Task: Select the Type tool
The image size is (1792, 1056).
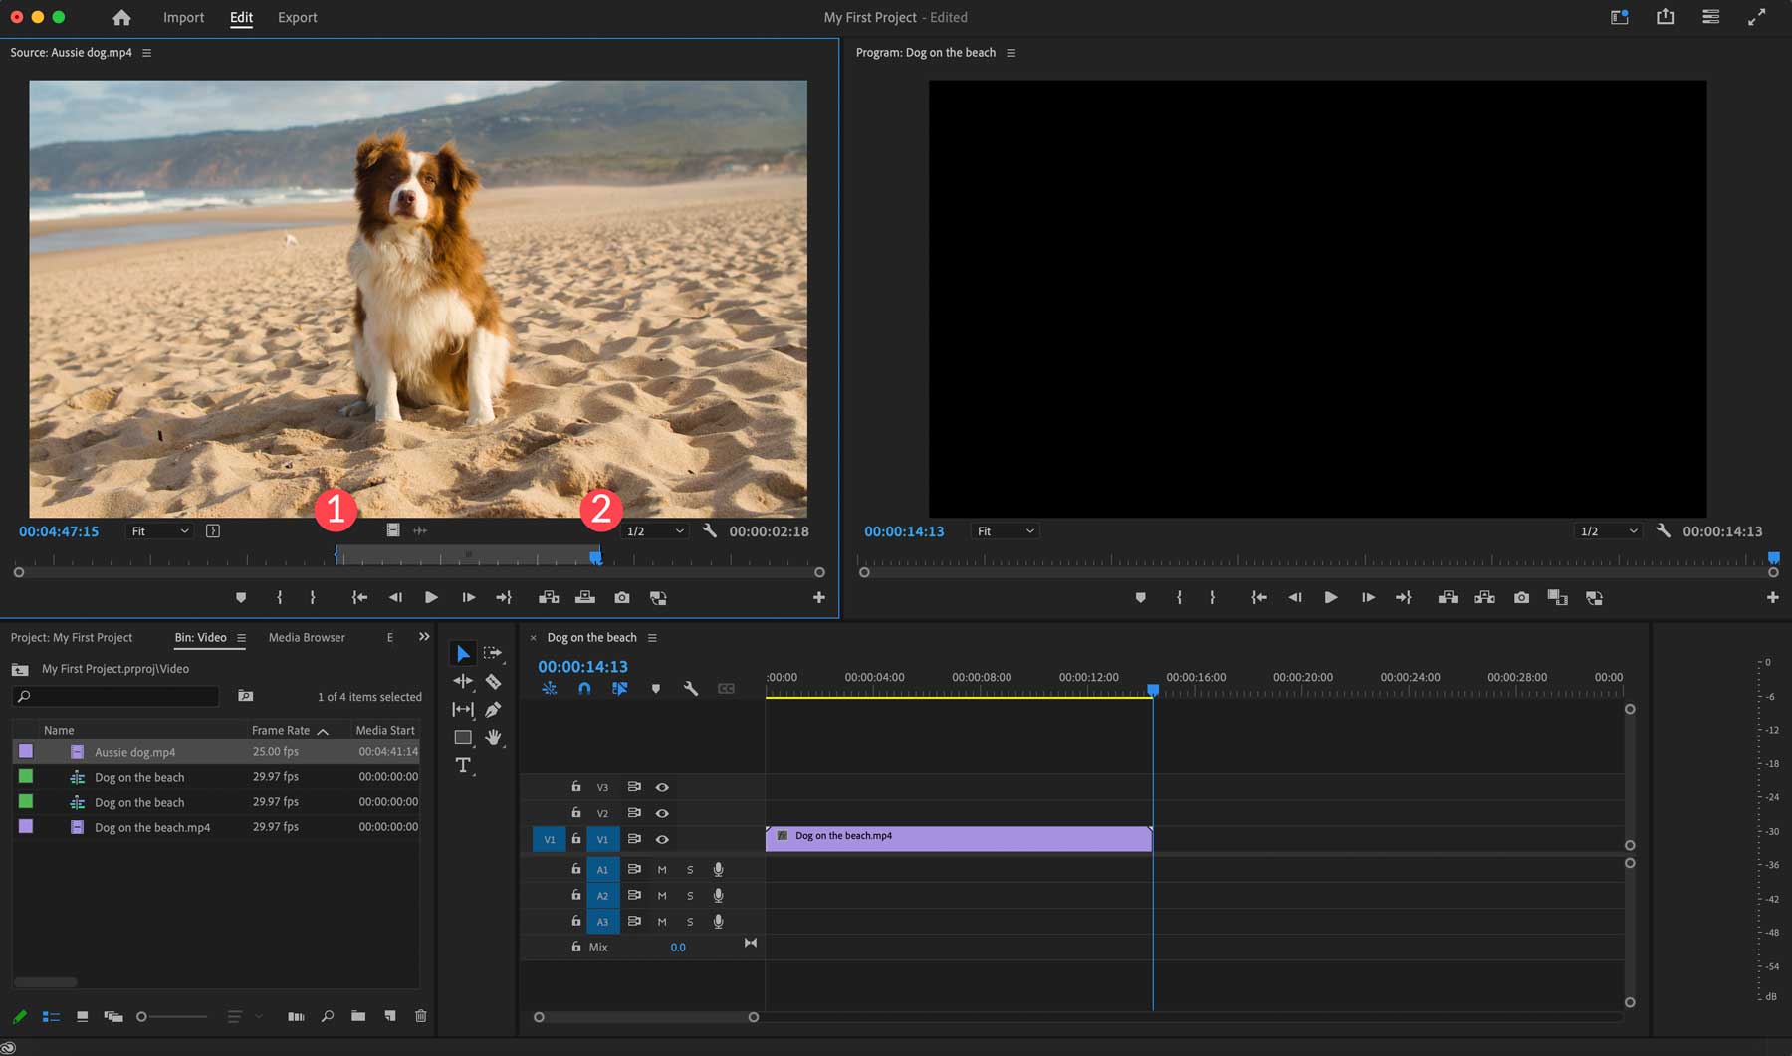Action: tap(463, 765)
